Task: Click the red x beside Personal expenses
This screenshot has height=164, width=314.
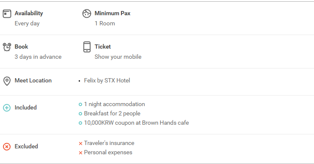Action: coord(80,153)
